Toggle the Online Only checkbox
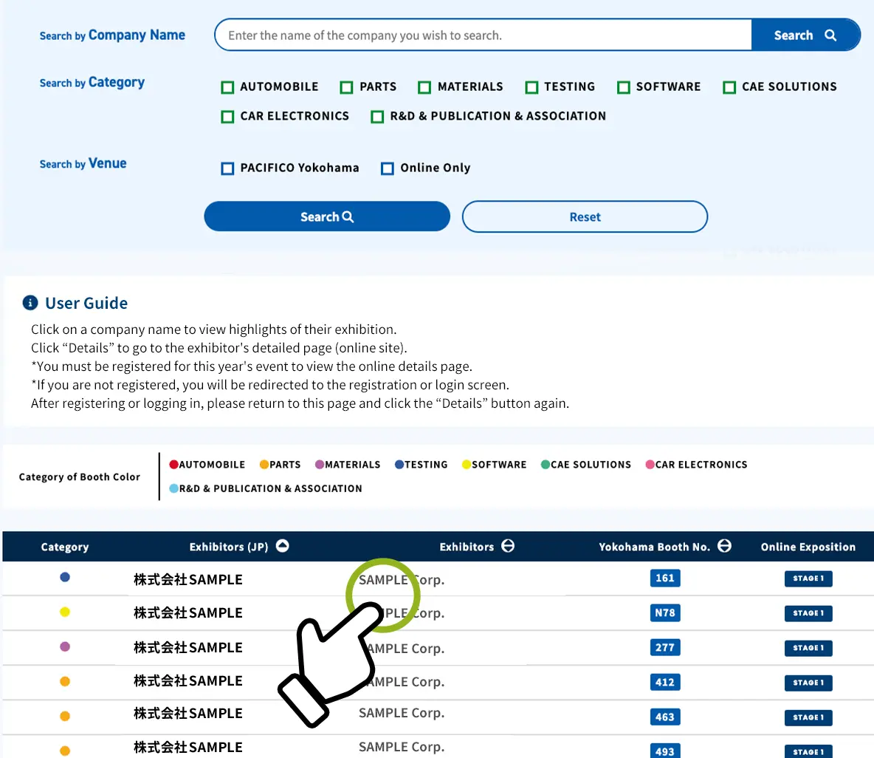This screenshot has height=758, width=874. click(x=388, y=168)
